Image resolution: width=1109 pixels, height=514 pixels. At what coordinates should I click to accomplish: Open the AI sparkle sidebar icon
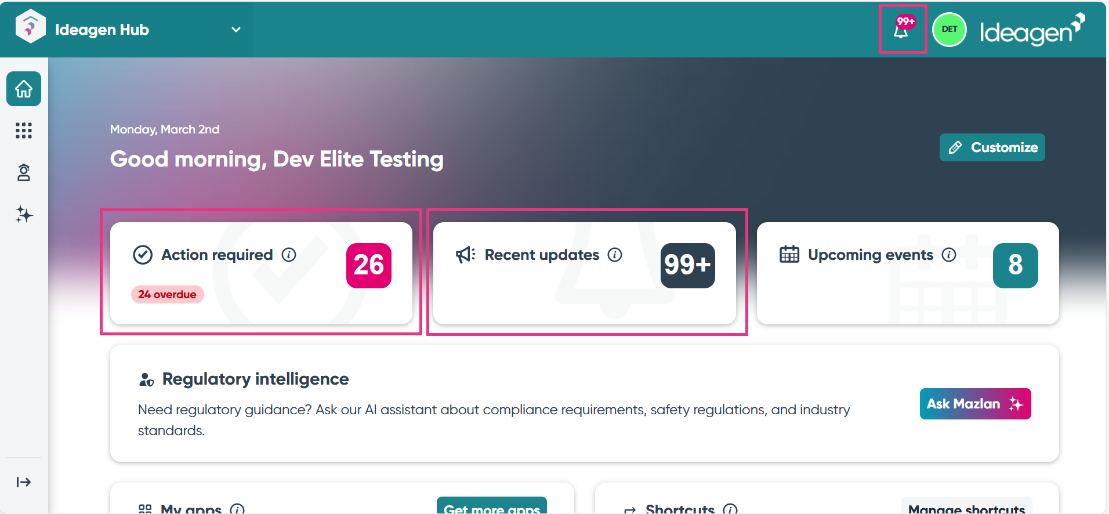tap(24, 214)
